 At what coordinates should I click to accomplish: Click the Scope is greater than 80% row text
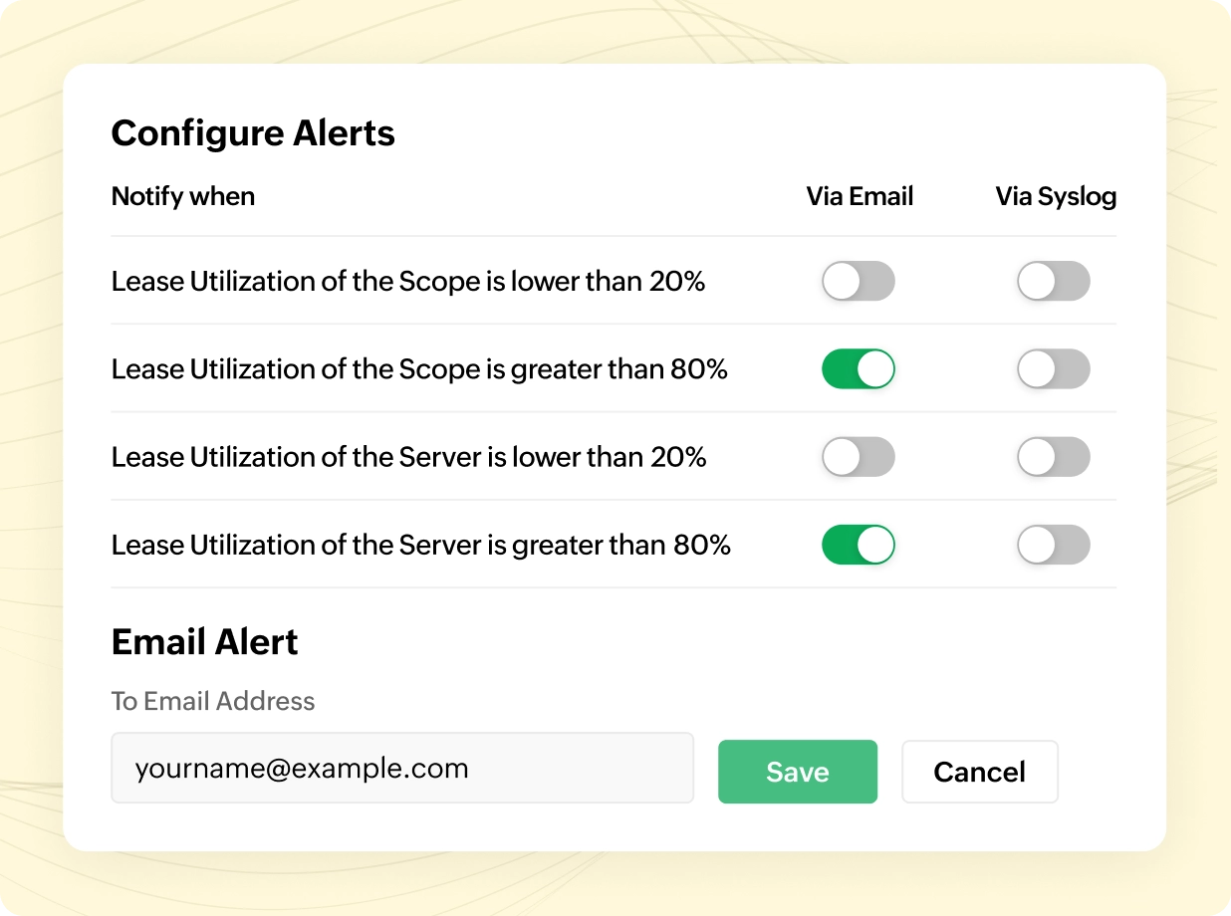click(x=419, y=369)
